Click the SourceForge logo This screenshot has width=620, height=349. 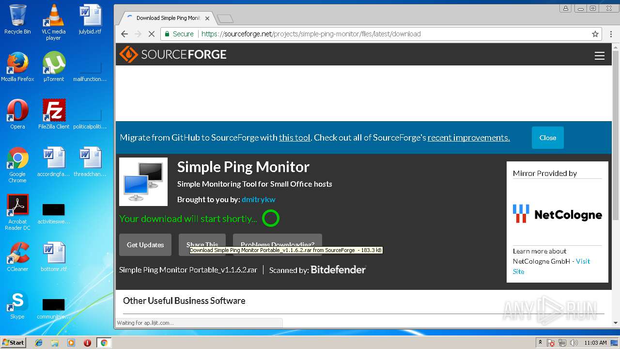pyautogui.click(x=173, y=54)
